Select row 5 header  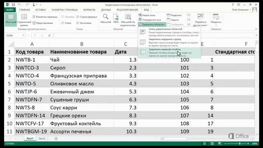[9, 84]
